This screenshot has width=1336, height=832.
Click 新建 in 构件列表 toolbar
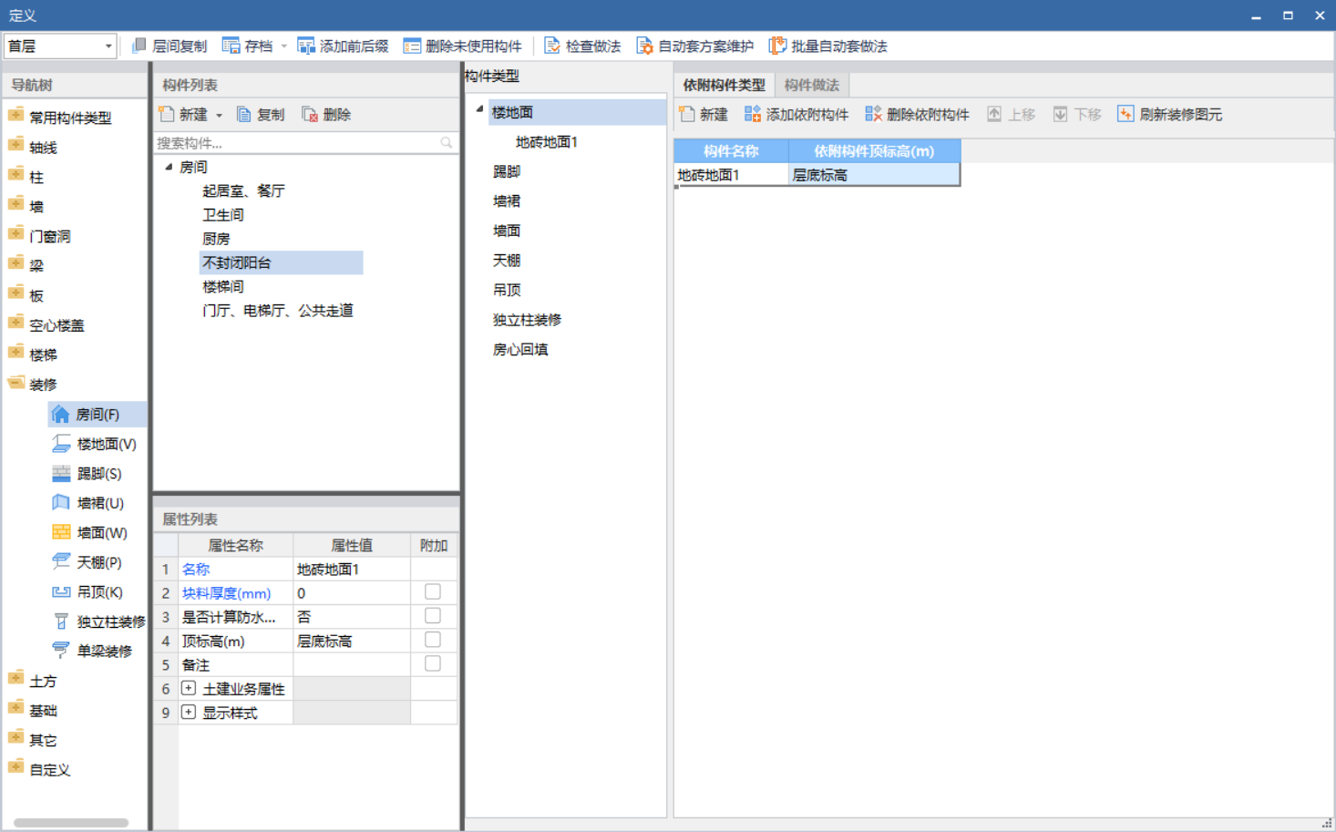point(182,114)
